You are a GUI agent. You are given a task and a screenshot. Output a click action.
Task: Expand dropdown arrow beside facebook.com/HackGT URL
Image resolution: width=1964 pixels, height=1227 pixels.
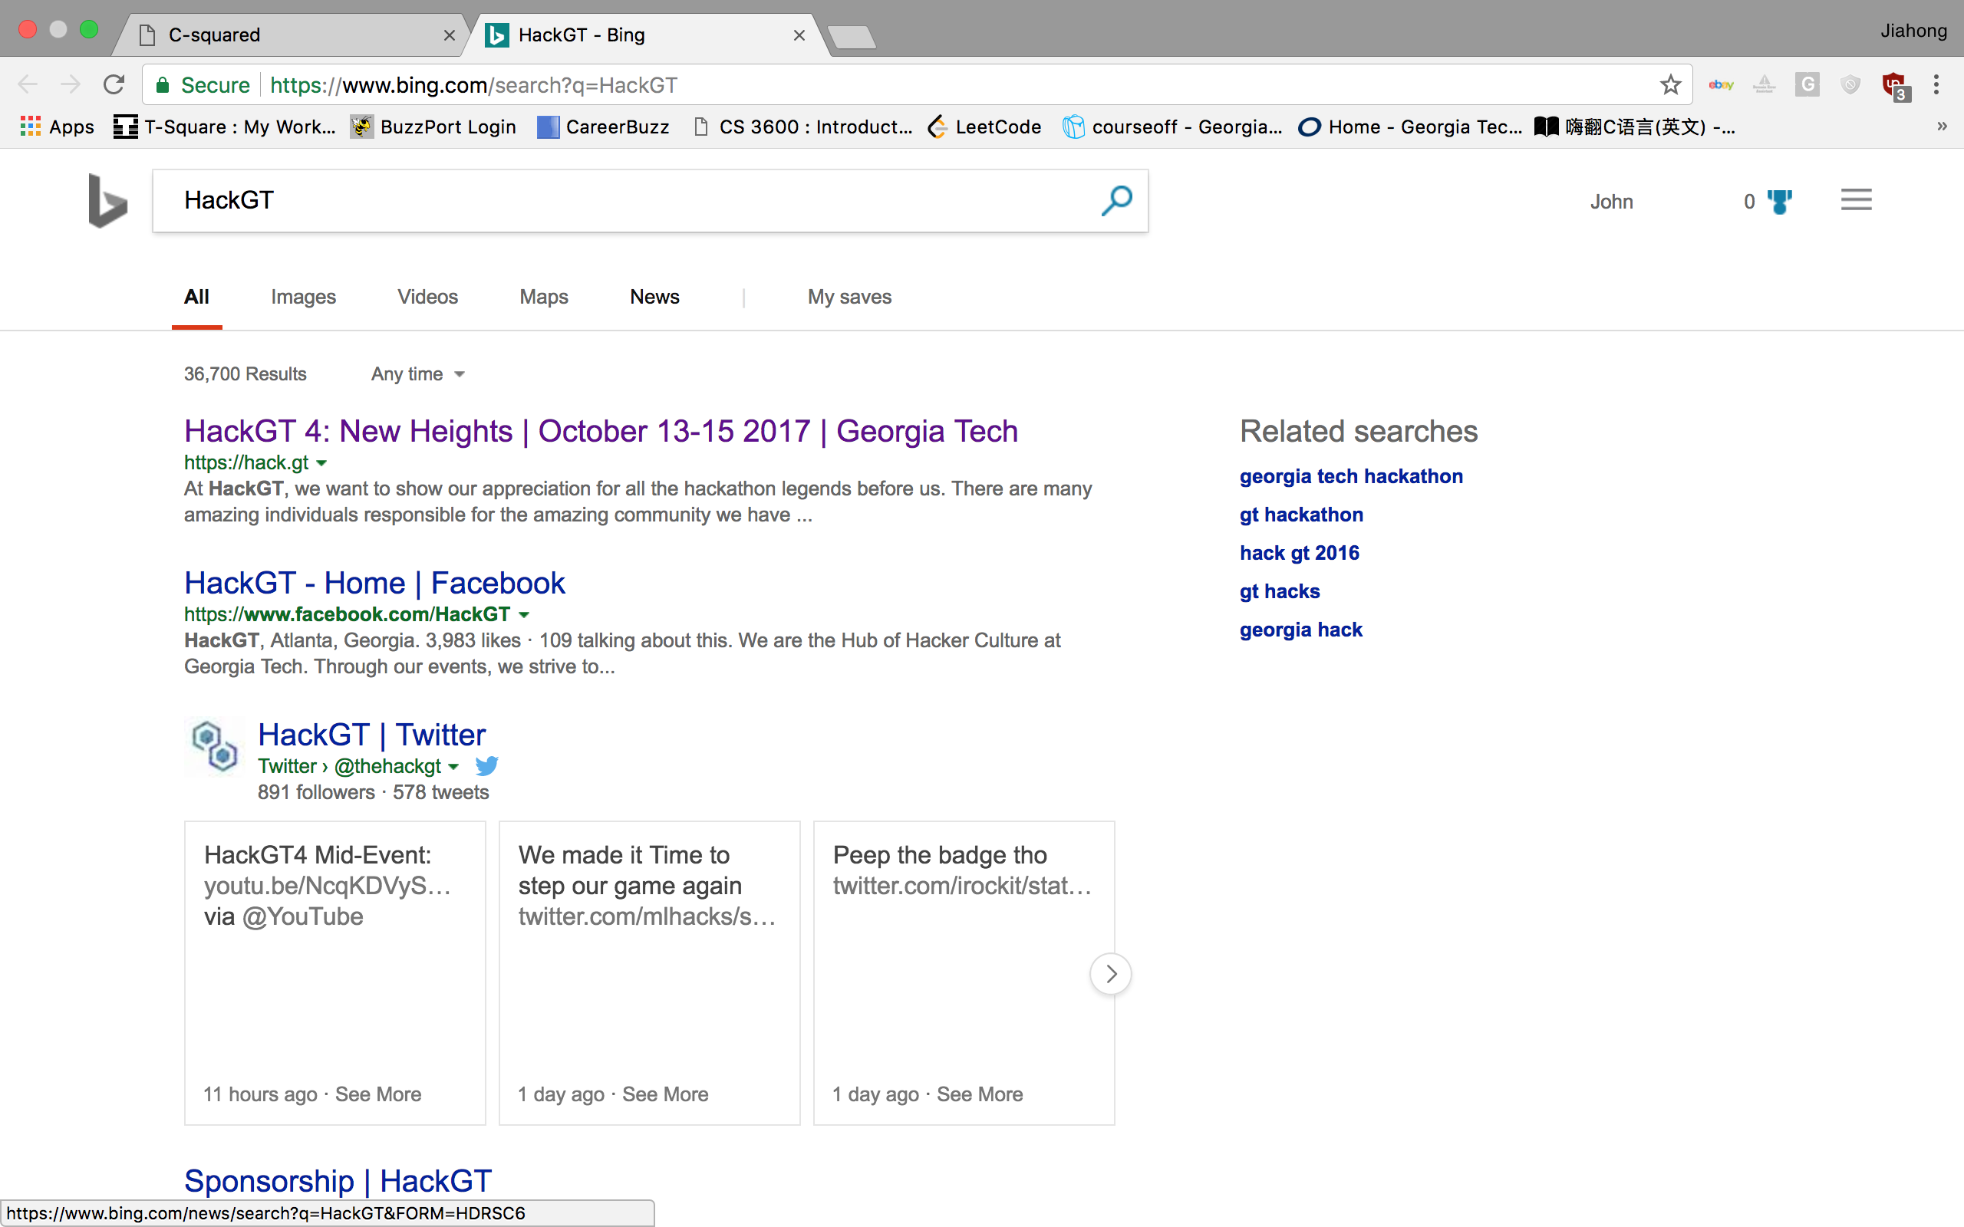click(524, 615)
